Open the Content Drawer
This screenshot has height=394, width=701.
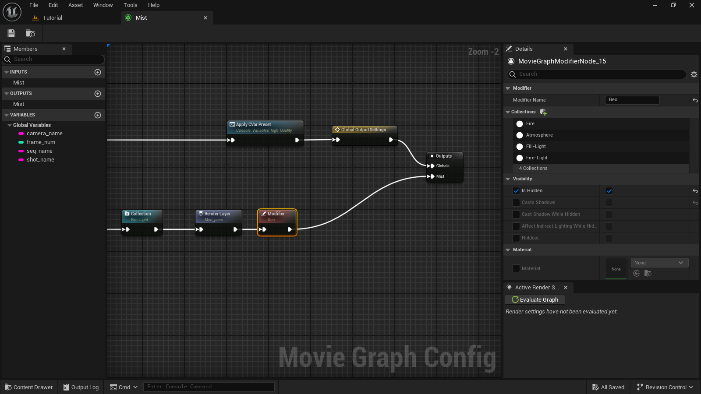point(29,387)
